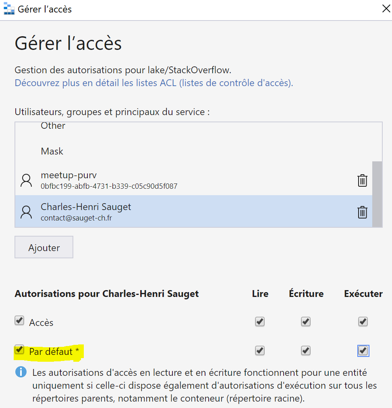Select the Mask entry in the list
This screenshot has height=408, width=392.
click(x=193, y=151)
